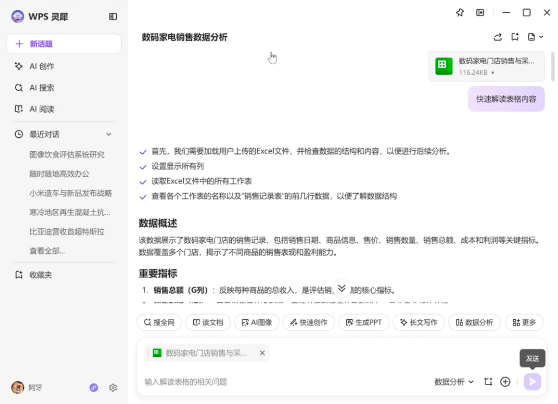558x404 pixels.
Task: Select the AI图像 quick action
Action: (256, 322)
